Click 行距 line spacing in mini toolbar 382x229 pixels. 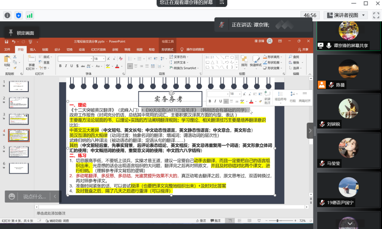[292, 97]
